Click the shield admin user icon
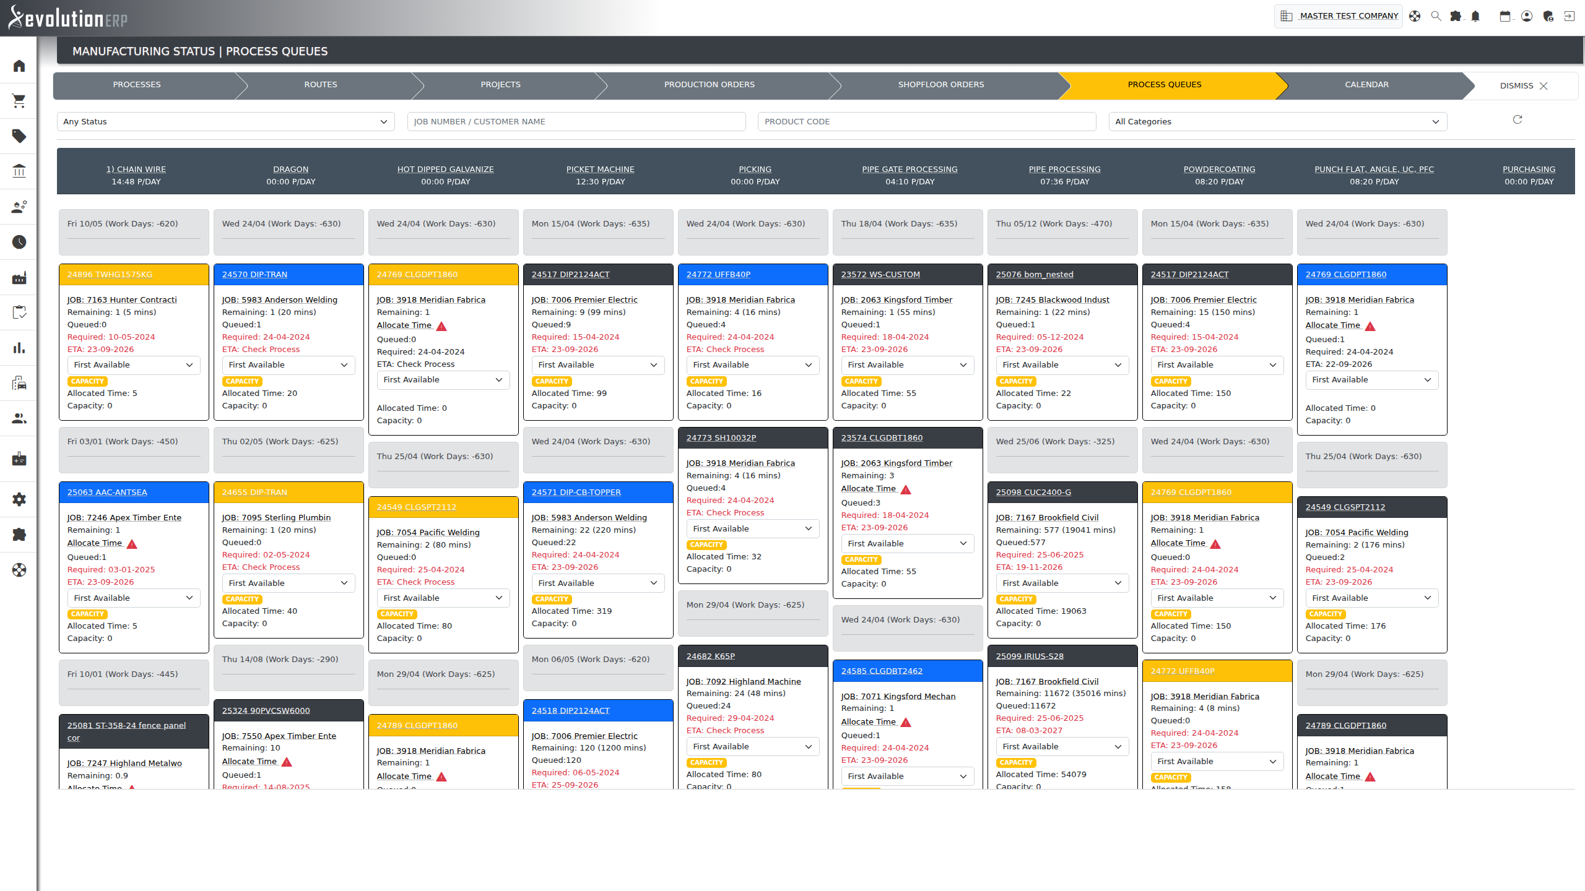Viewport: 1585px width, 891px height. click(x=1548, y=16)
